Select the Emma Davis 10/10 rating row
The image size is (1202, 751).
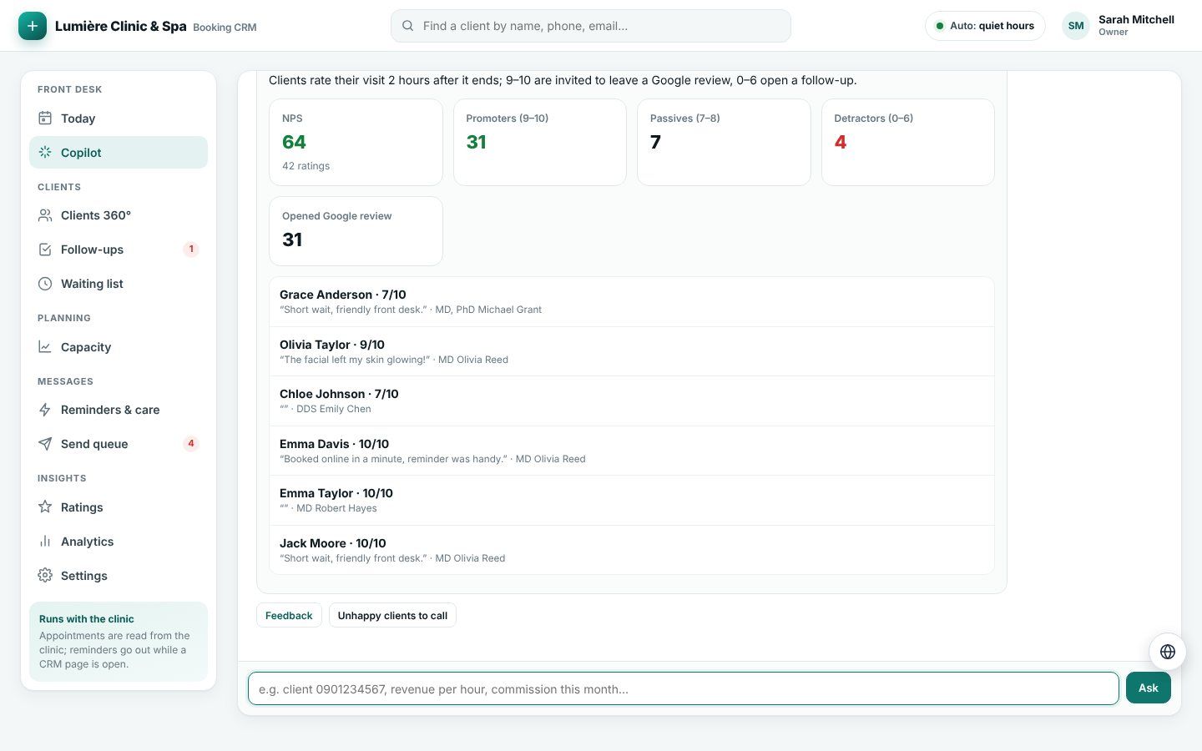click(x=632, y=451)
